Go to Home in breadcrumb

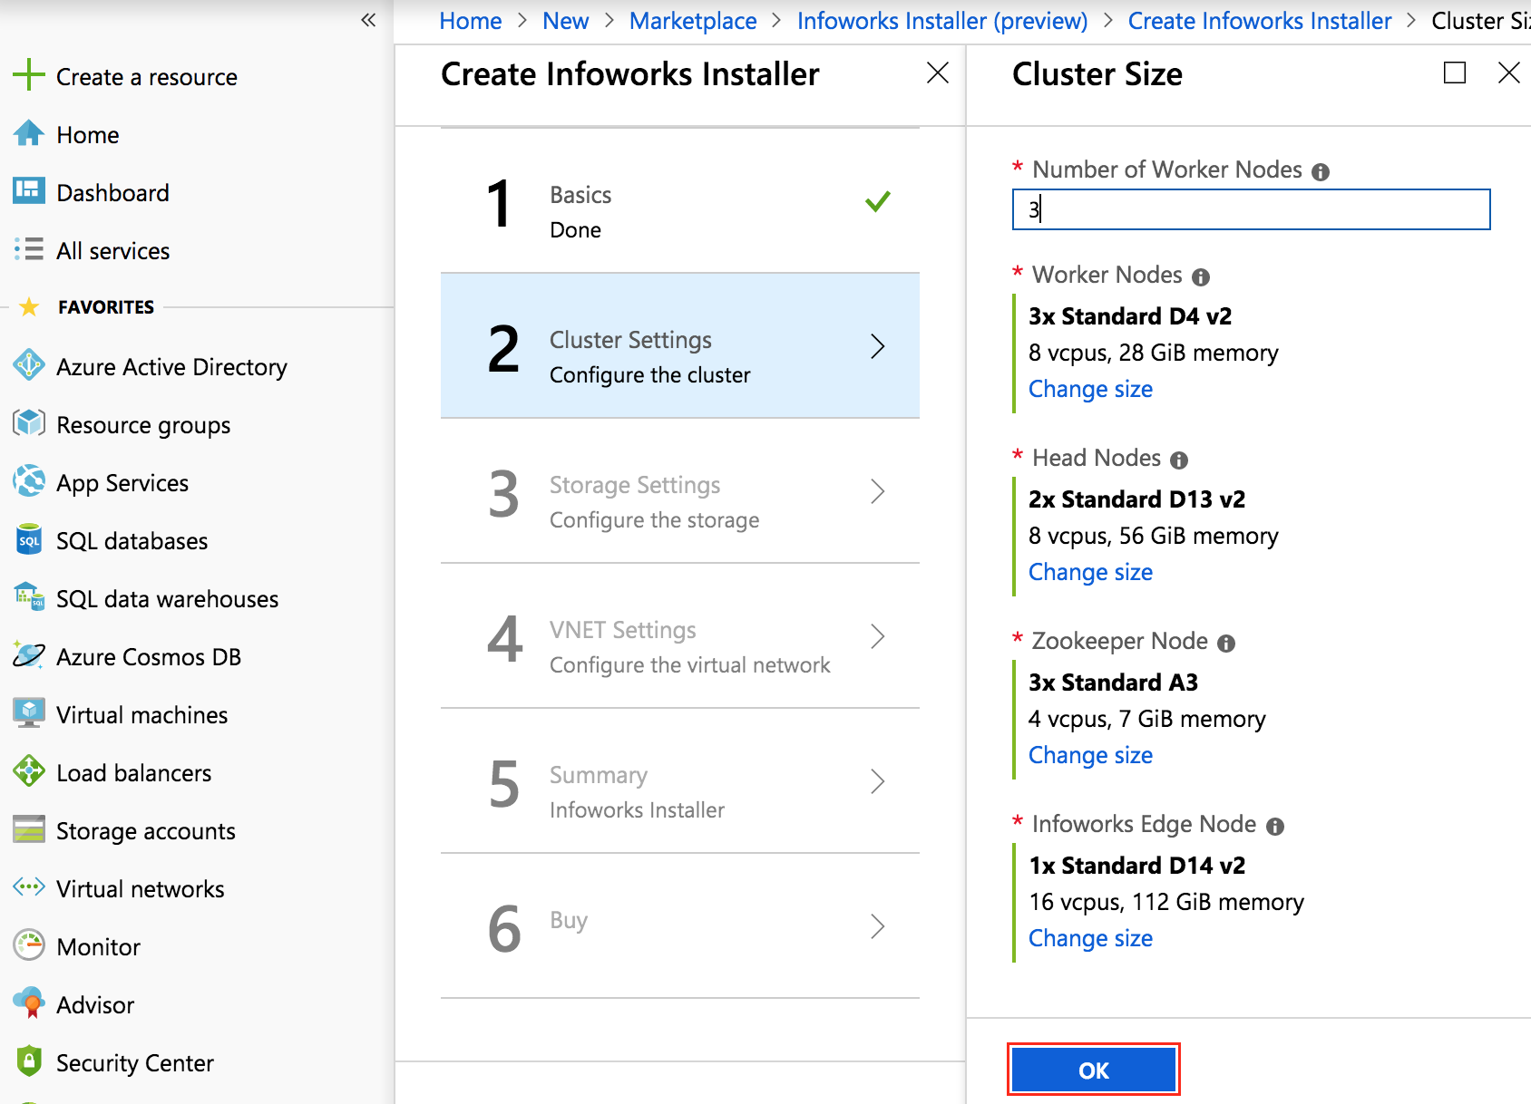[x=471, y=21]
